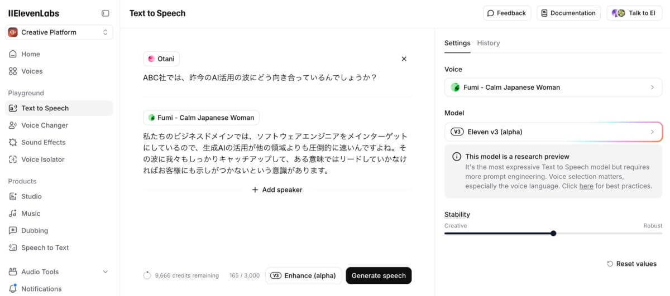Remove the Otani speaker block
The height and width of the screenshot is (296, 670).
404,59
